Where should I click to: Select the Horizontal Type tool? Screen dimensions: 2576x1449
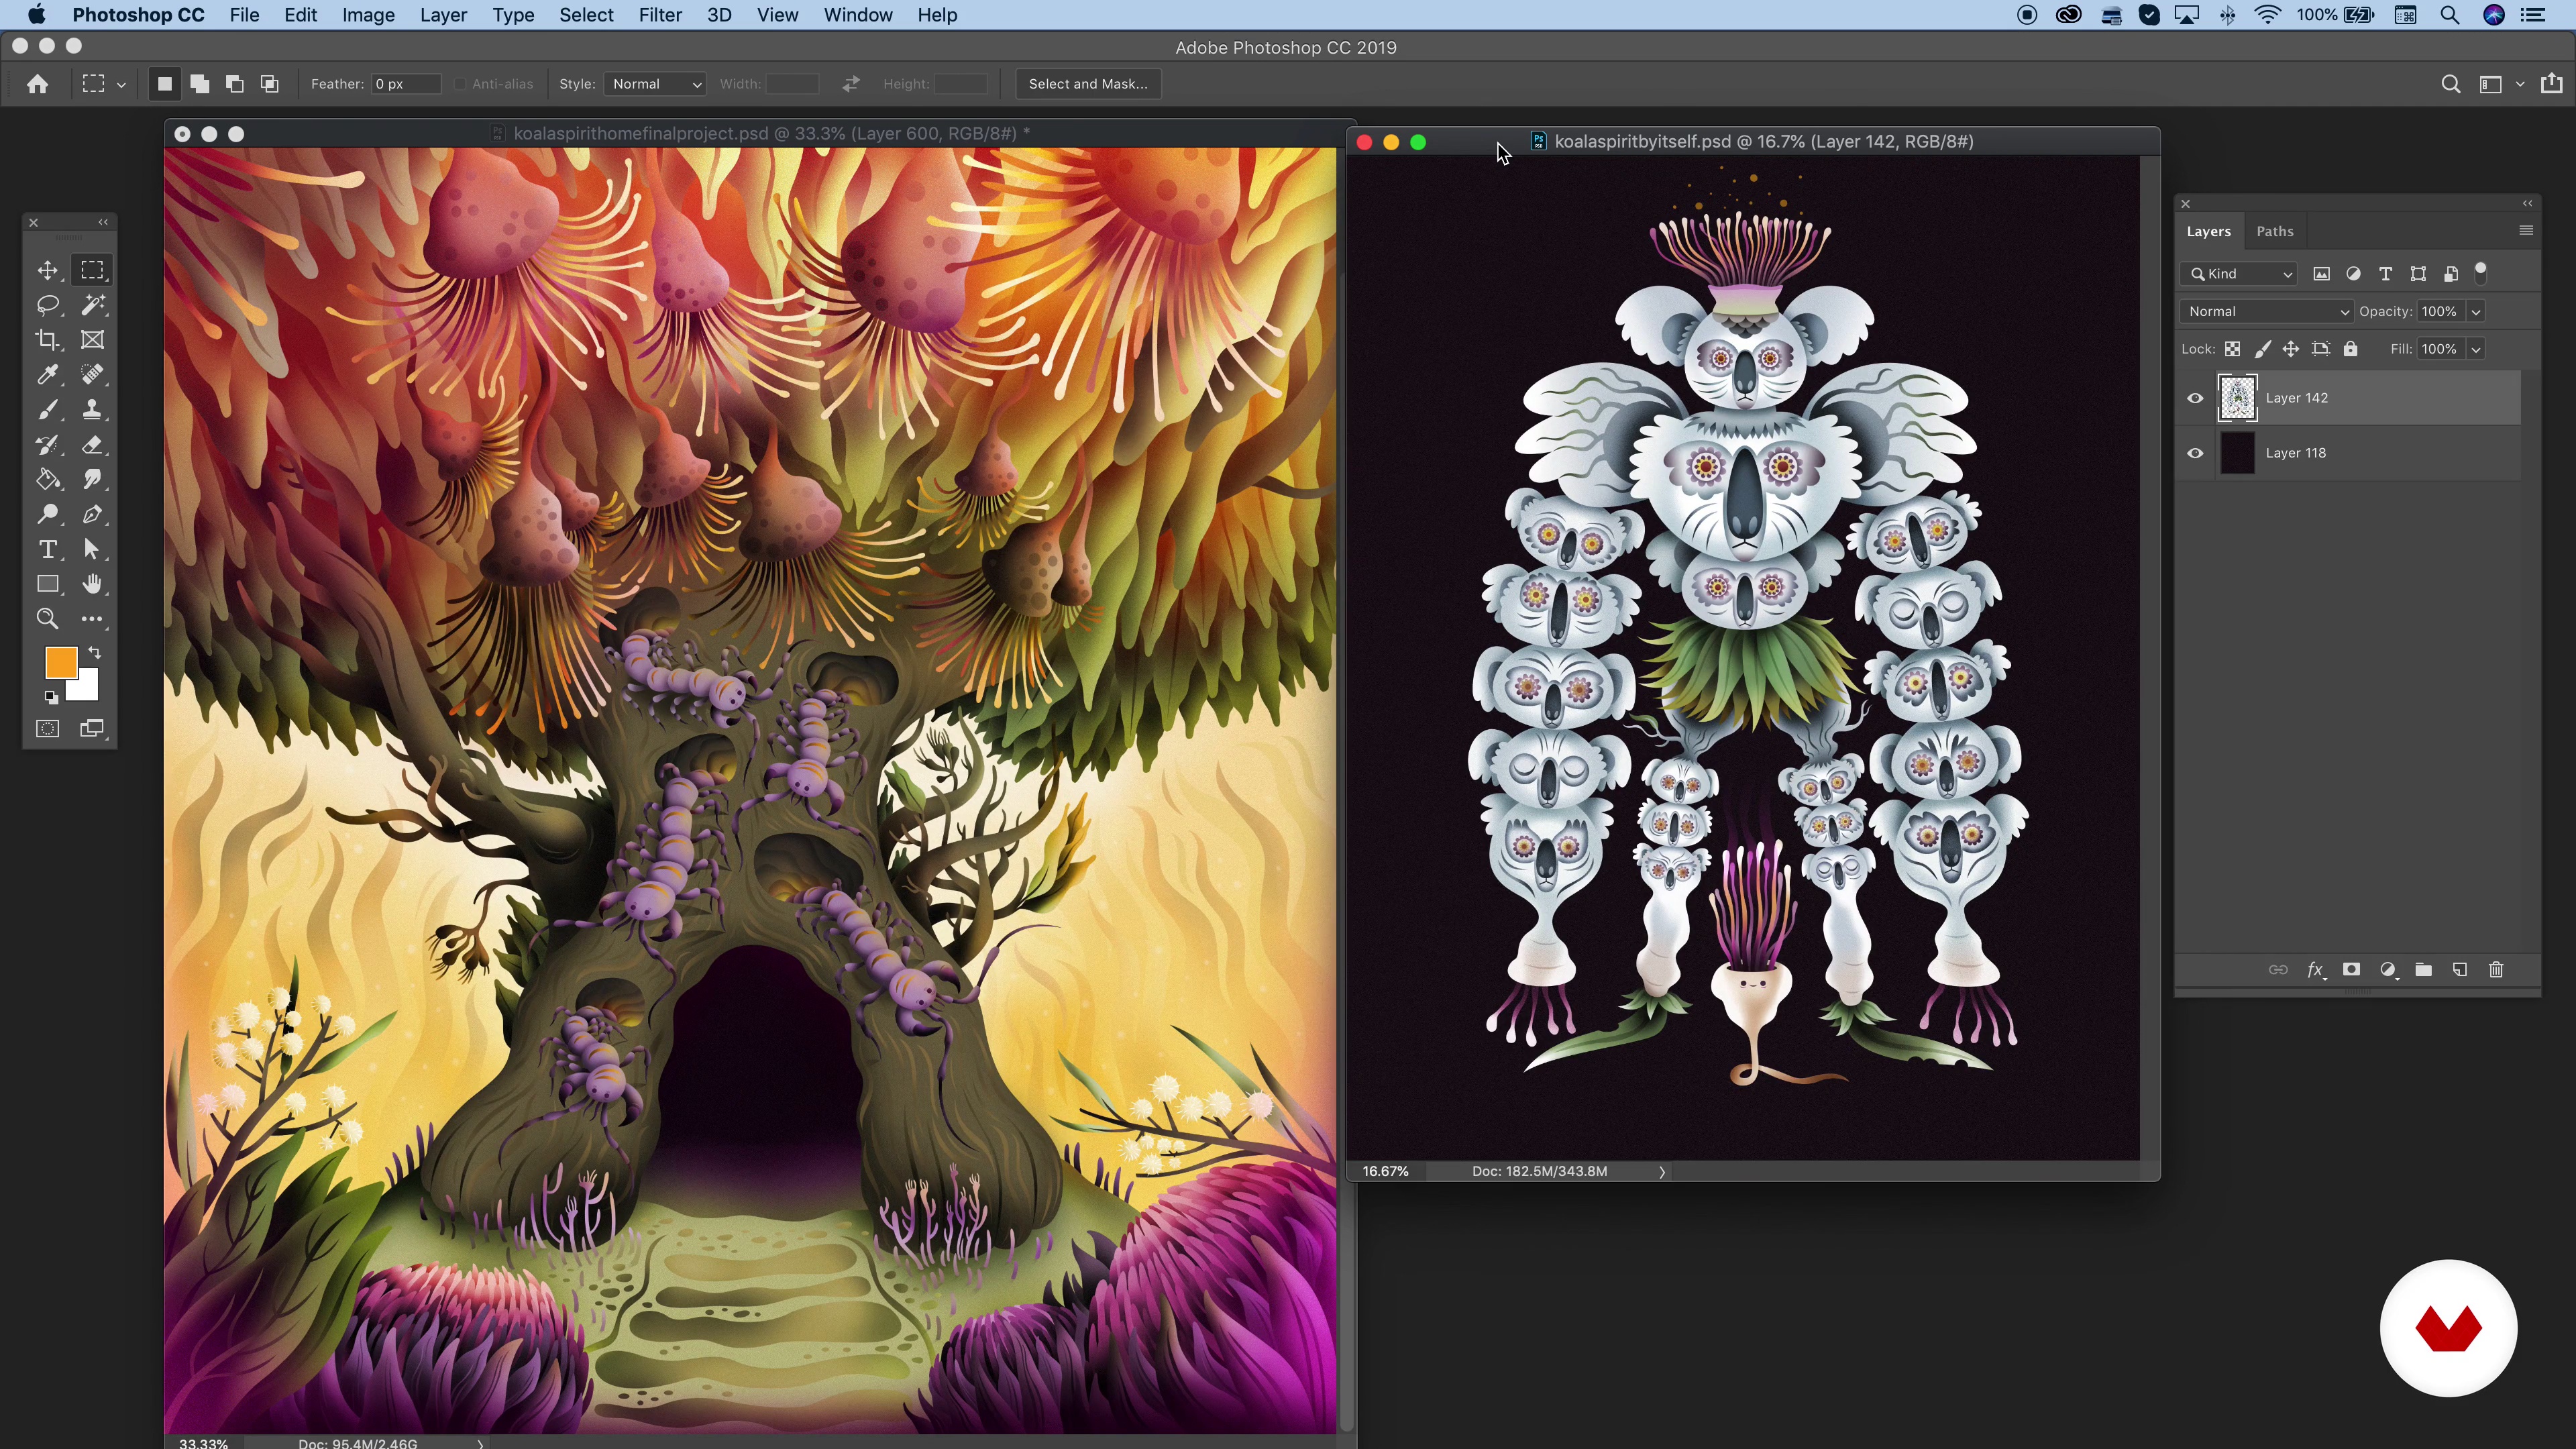tap(47, 550)
